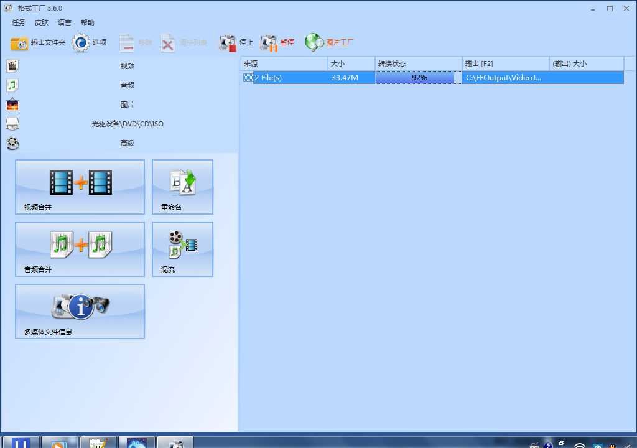Launch 图片工厂 from the toolbar

(x=329, y=42)
